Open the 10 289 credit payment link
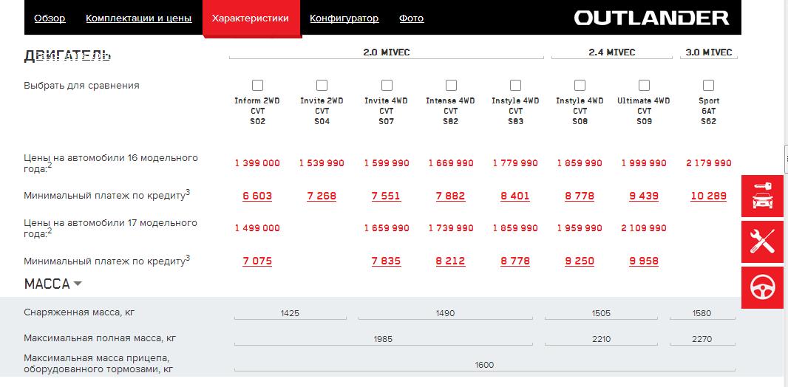Screen dimensions: 788x387 pos(708,196)
